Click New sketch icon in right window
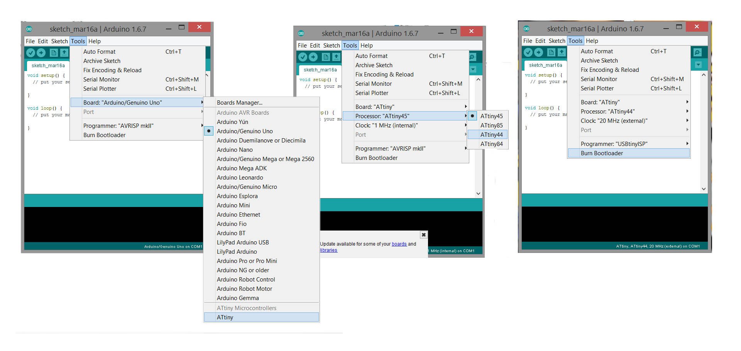This screenshot has width=741, height=351. click(551, 52)
